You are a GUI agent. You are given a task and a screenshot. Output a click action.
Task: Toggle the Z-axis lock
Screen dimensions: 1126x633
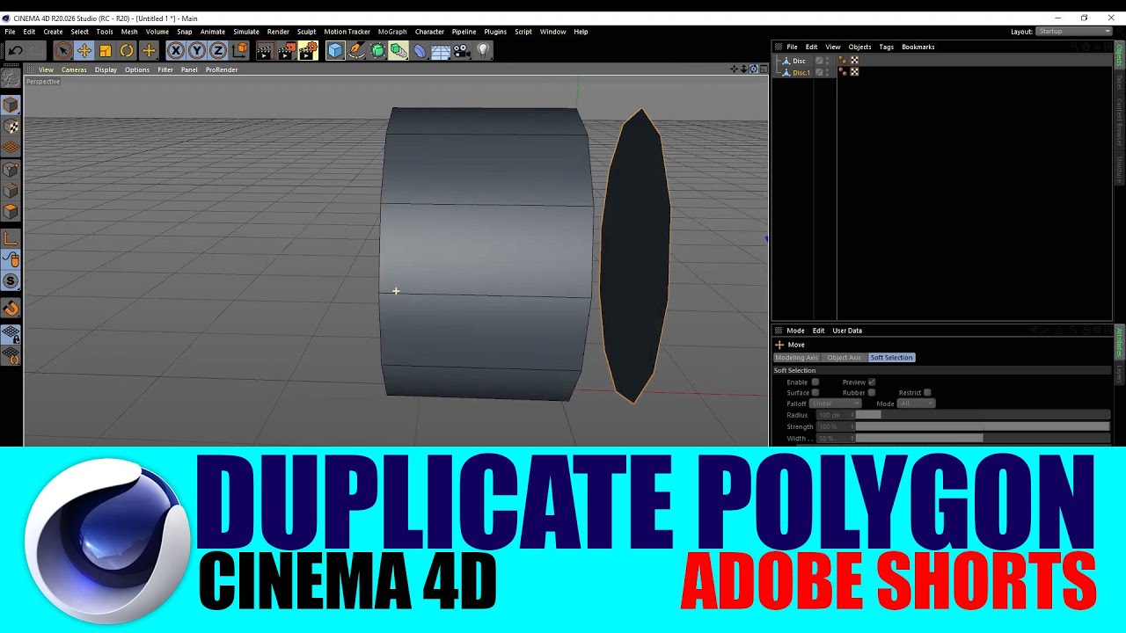(x=218, y=51)
